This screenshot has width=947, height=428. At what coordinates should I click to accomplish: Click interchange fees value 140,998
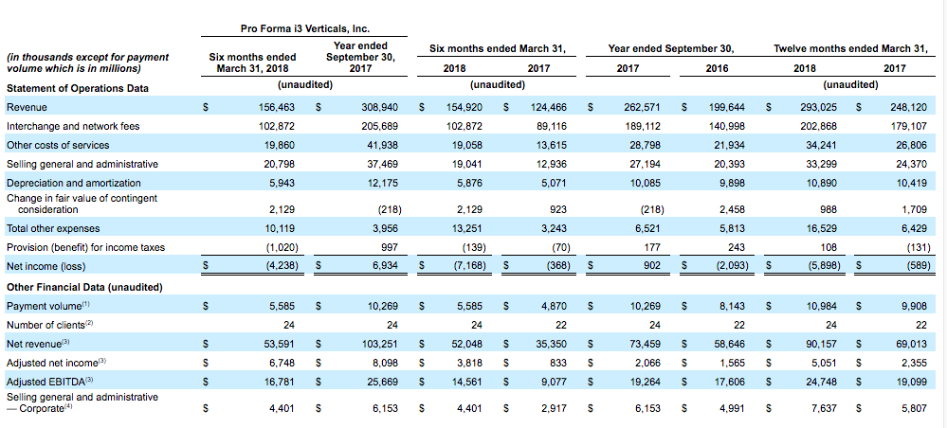(728, 126)
